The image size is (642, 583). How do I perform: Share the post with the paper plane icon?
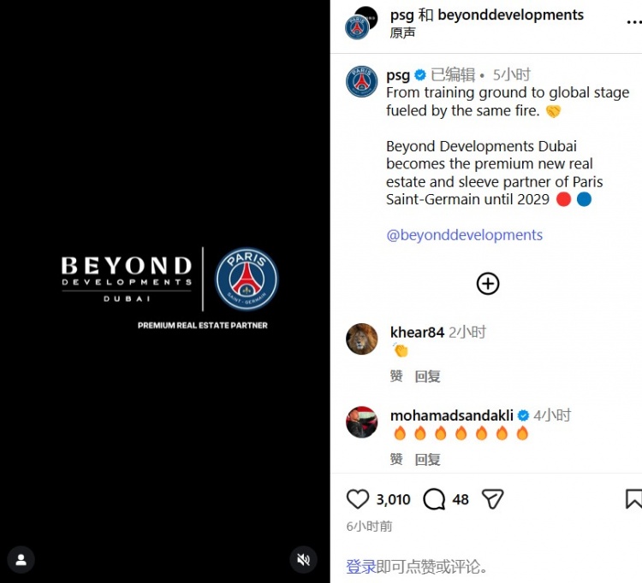click(x=492, y=499)
